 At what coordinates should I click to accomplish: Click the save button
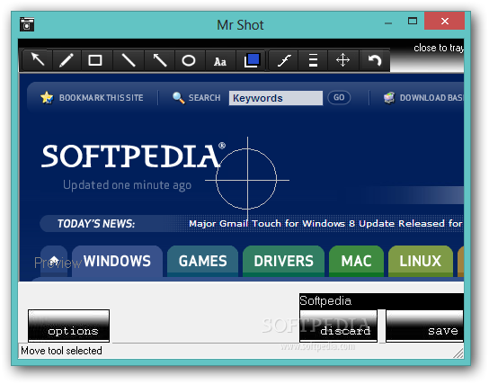point(425,326)
